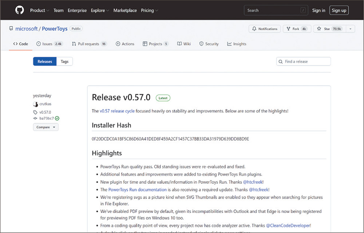
Task: Open the Wiki tab
Action: coord(184,44)
